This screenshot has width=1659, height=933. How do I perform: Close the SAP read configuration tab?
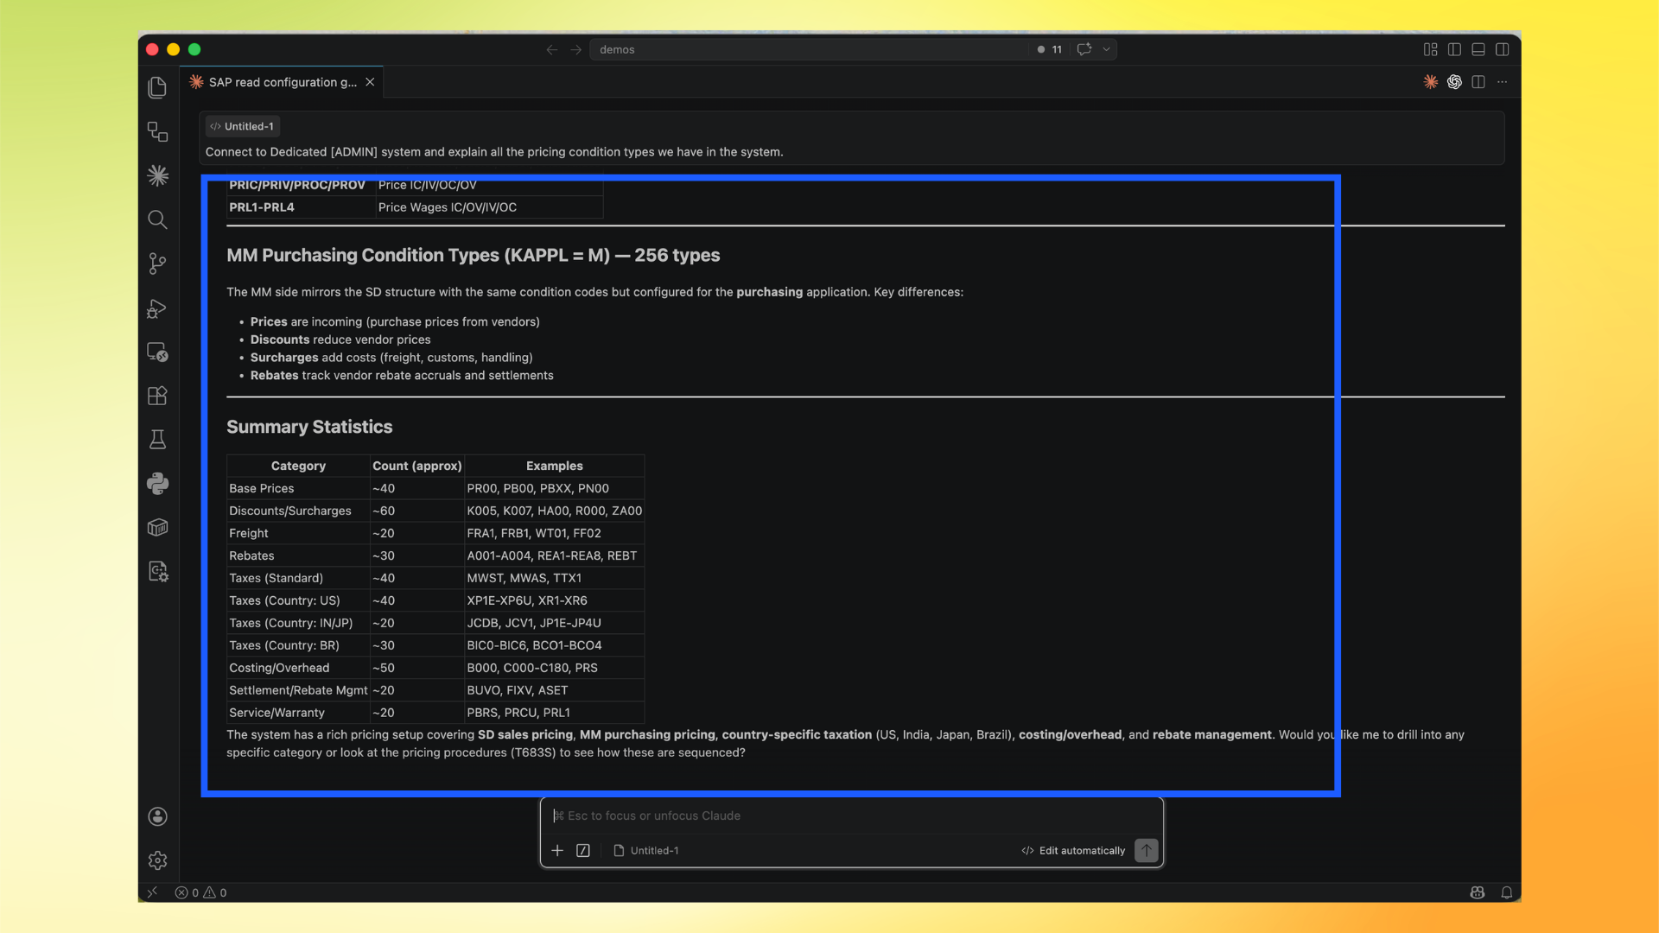(370, 82)
